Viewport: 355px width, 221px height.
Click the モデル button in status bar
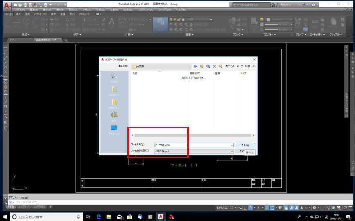coord(219,208)
